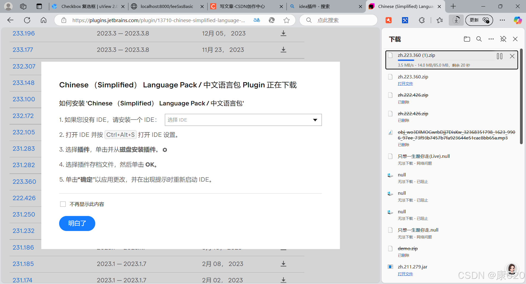Add this page to favorites star

click(287, 20)
